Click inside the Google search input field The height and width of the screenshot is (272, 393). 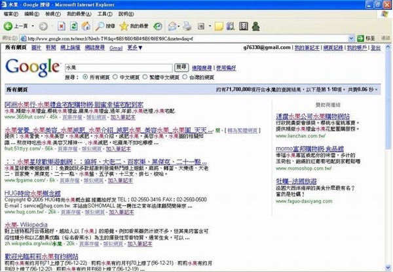pos(119,68)
